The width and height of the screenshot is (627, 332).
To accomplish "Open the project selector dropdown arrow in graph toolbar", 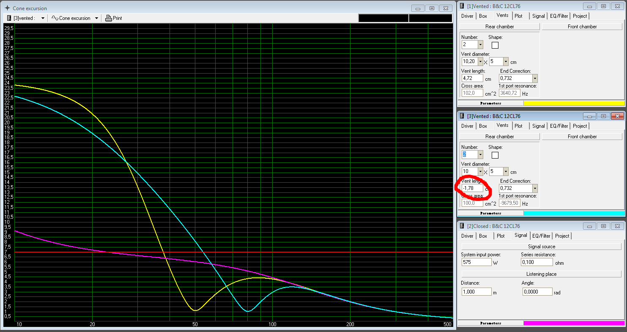I will pos(43,18).
